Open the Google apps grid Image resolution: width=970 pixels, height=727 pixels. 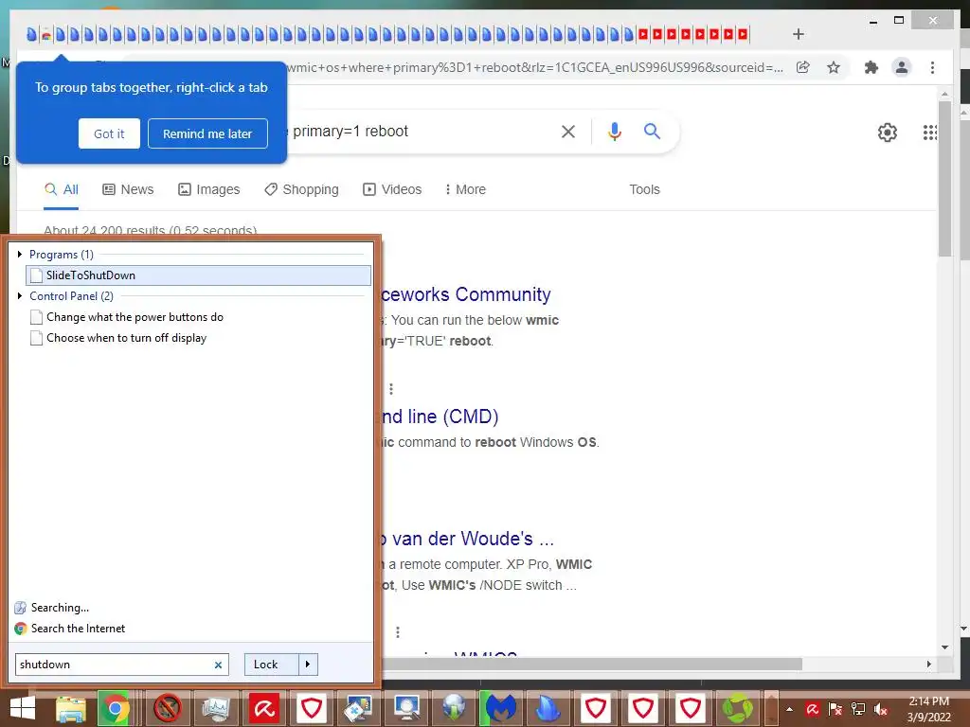tap(929, 132)
